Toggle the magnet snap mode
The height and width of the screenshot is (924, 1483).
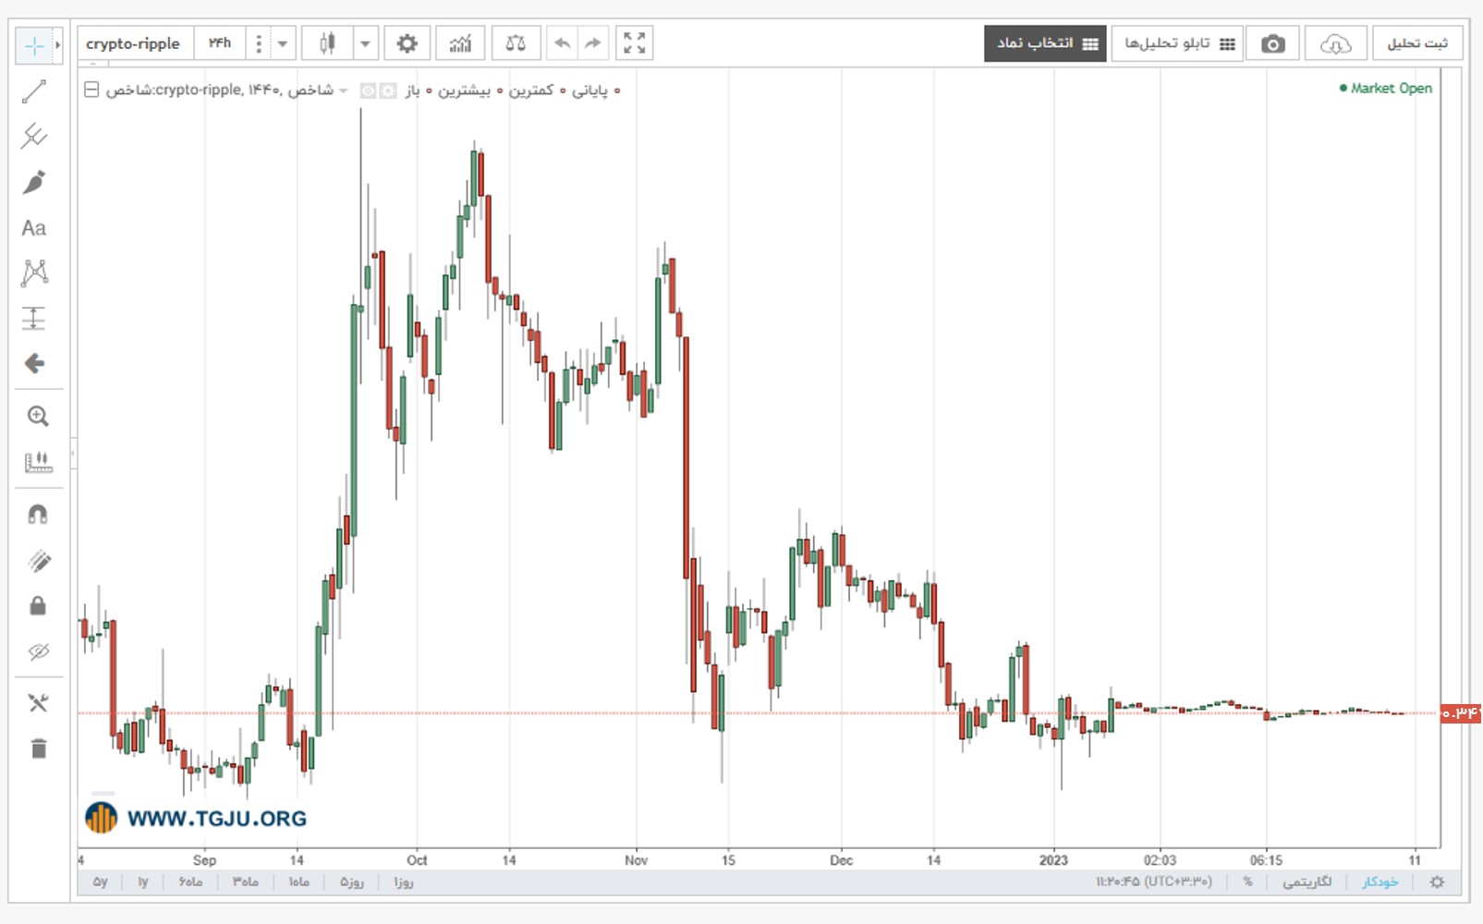pos(38,515)
